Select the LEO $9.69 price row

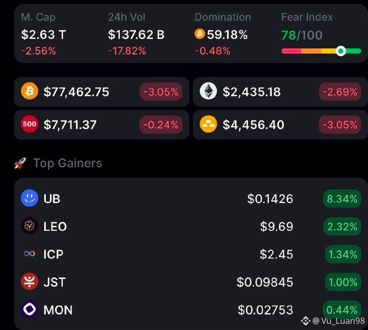pos(191,226)
